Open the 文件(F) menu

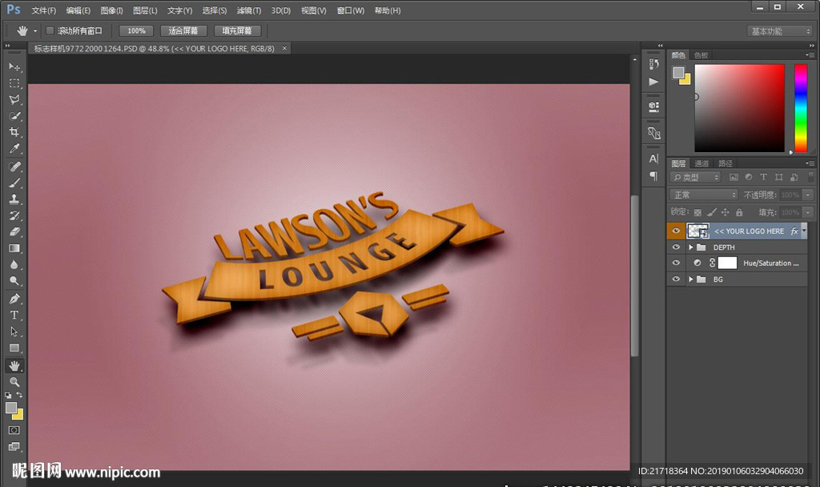(x=44, y=10)
